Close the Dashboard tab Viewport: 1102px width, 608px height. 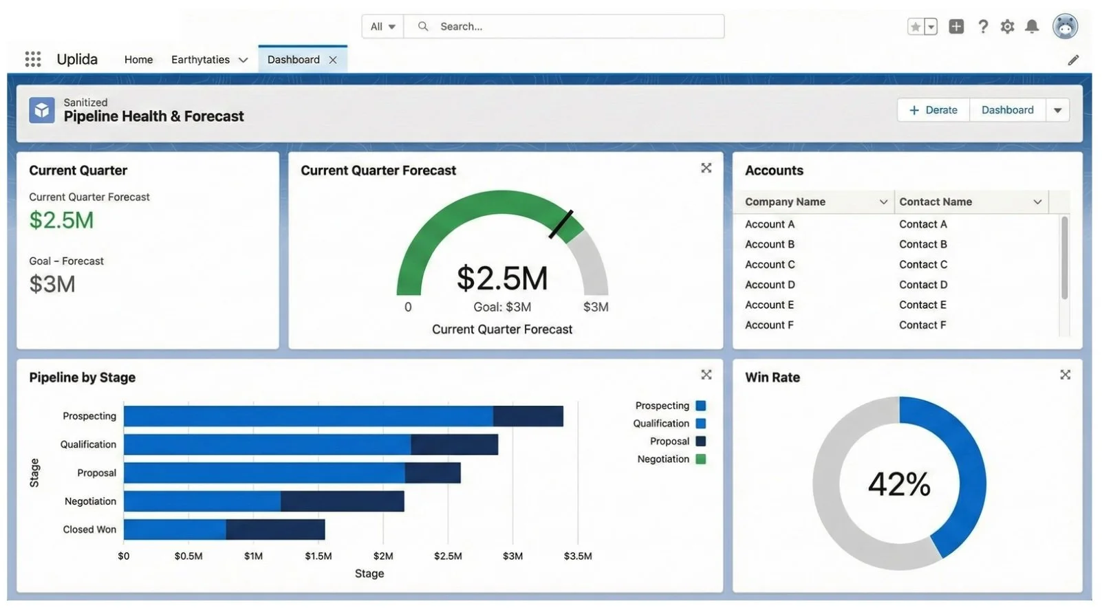pos(333,60)
